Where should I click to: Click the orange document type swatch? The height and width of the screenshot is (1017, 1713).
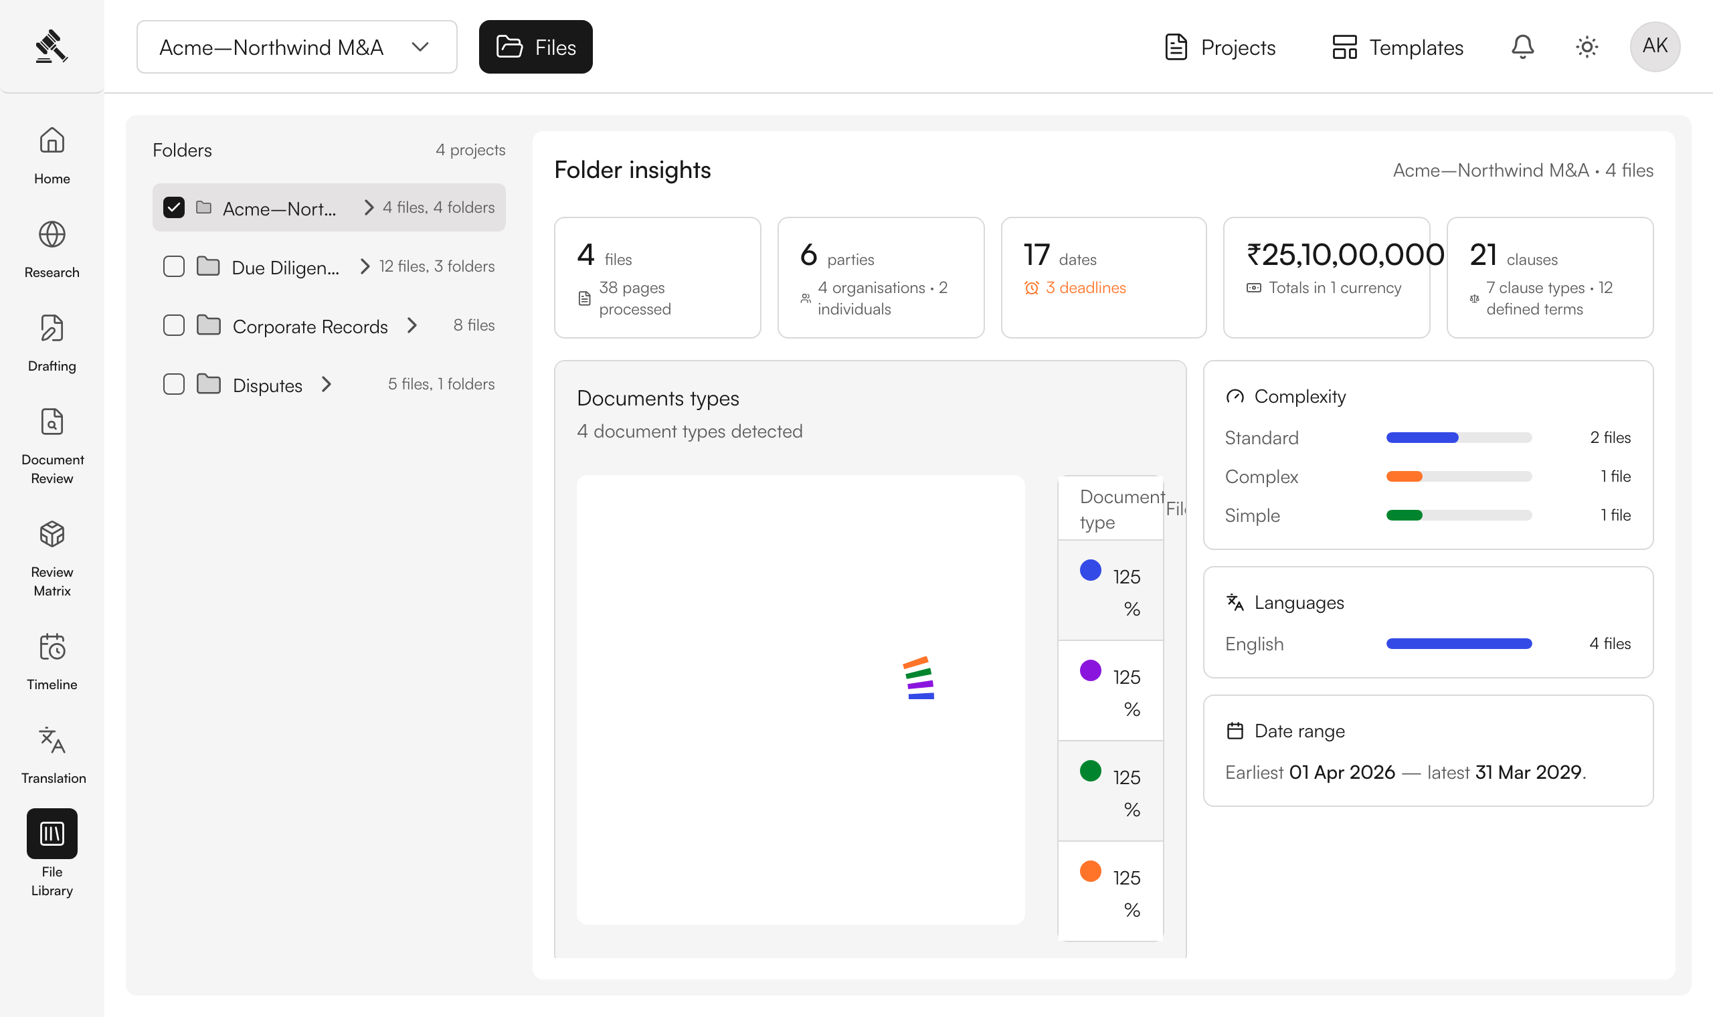tap(1090, 871)
